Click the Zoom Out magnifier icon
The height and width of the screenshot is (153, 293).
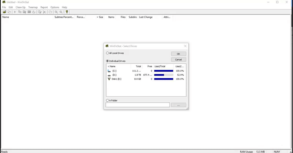pos(61,12)
